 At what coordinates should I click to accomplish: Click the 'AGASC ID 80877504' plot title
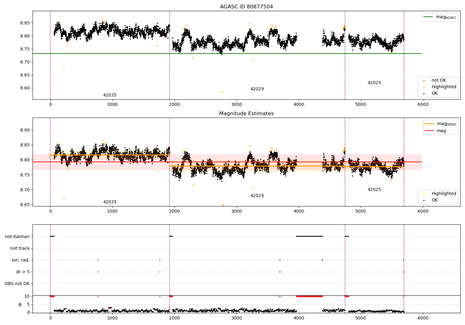tap(246, 7)
